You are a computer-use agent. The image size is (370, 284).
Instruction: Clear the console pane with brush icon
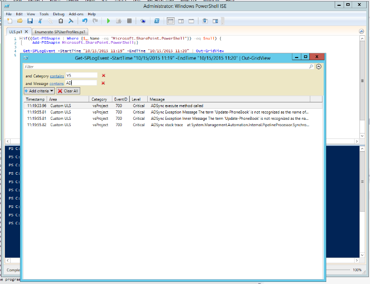(71, 21)
